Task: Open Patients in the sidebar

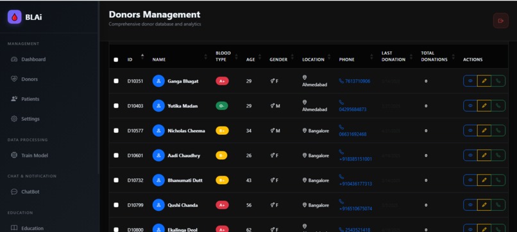Action: click(x=49, y=99)
